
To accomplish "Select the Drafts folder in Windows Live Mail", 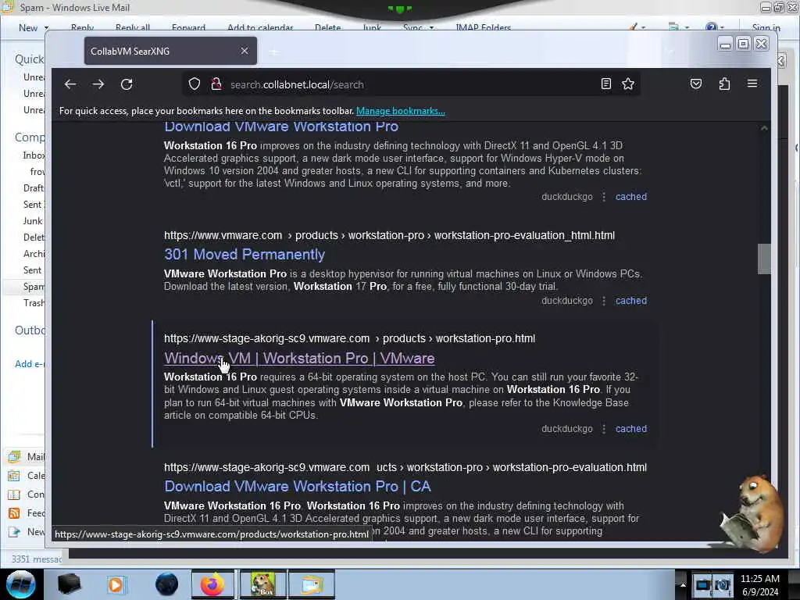I will click(33, 188).
